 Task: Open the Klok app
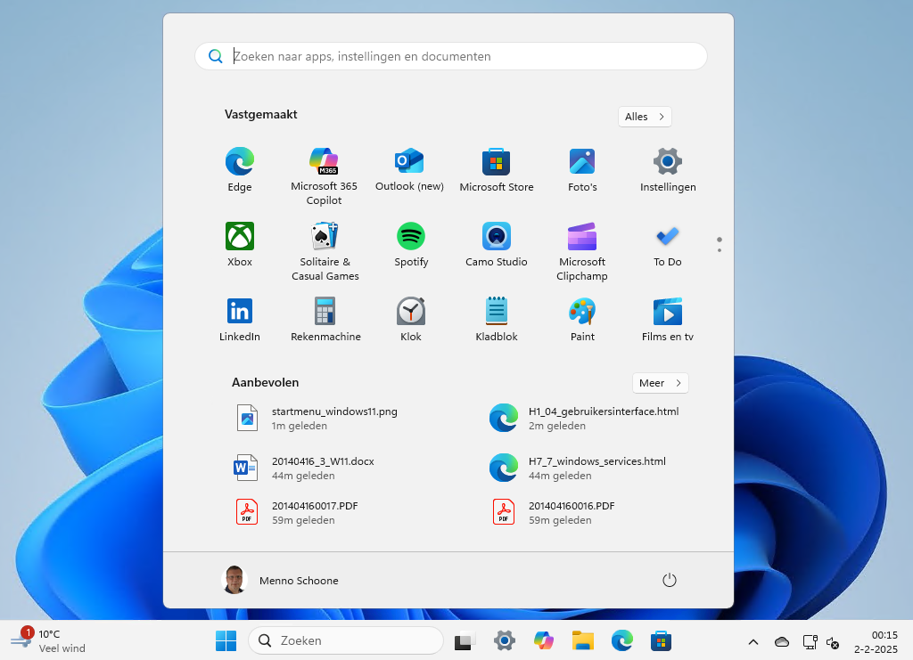(x=411, y=319)
